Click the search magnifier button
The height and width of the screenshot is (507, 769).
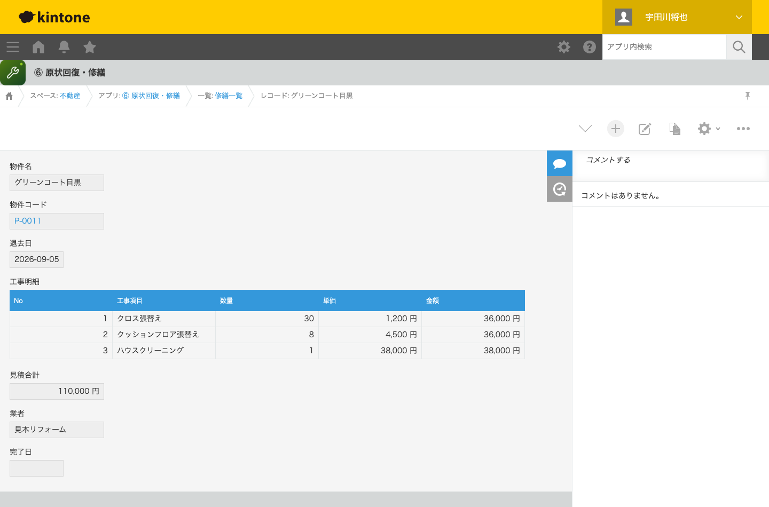click(x=739, y=47)
